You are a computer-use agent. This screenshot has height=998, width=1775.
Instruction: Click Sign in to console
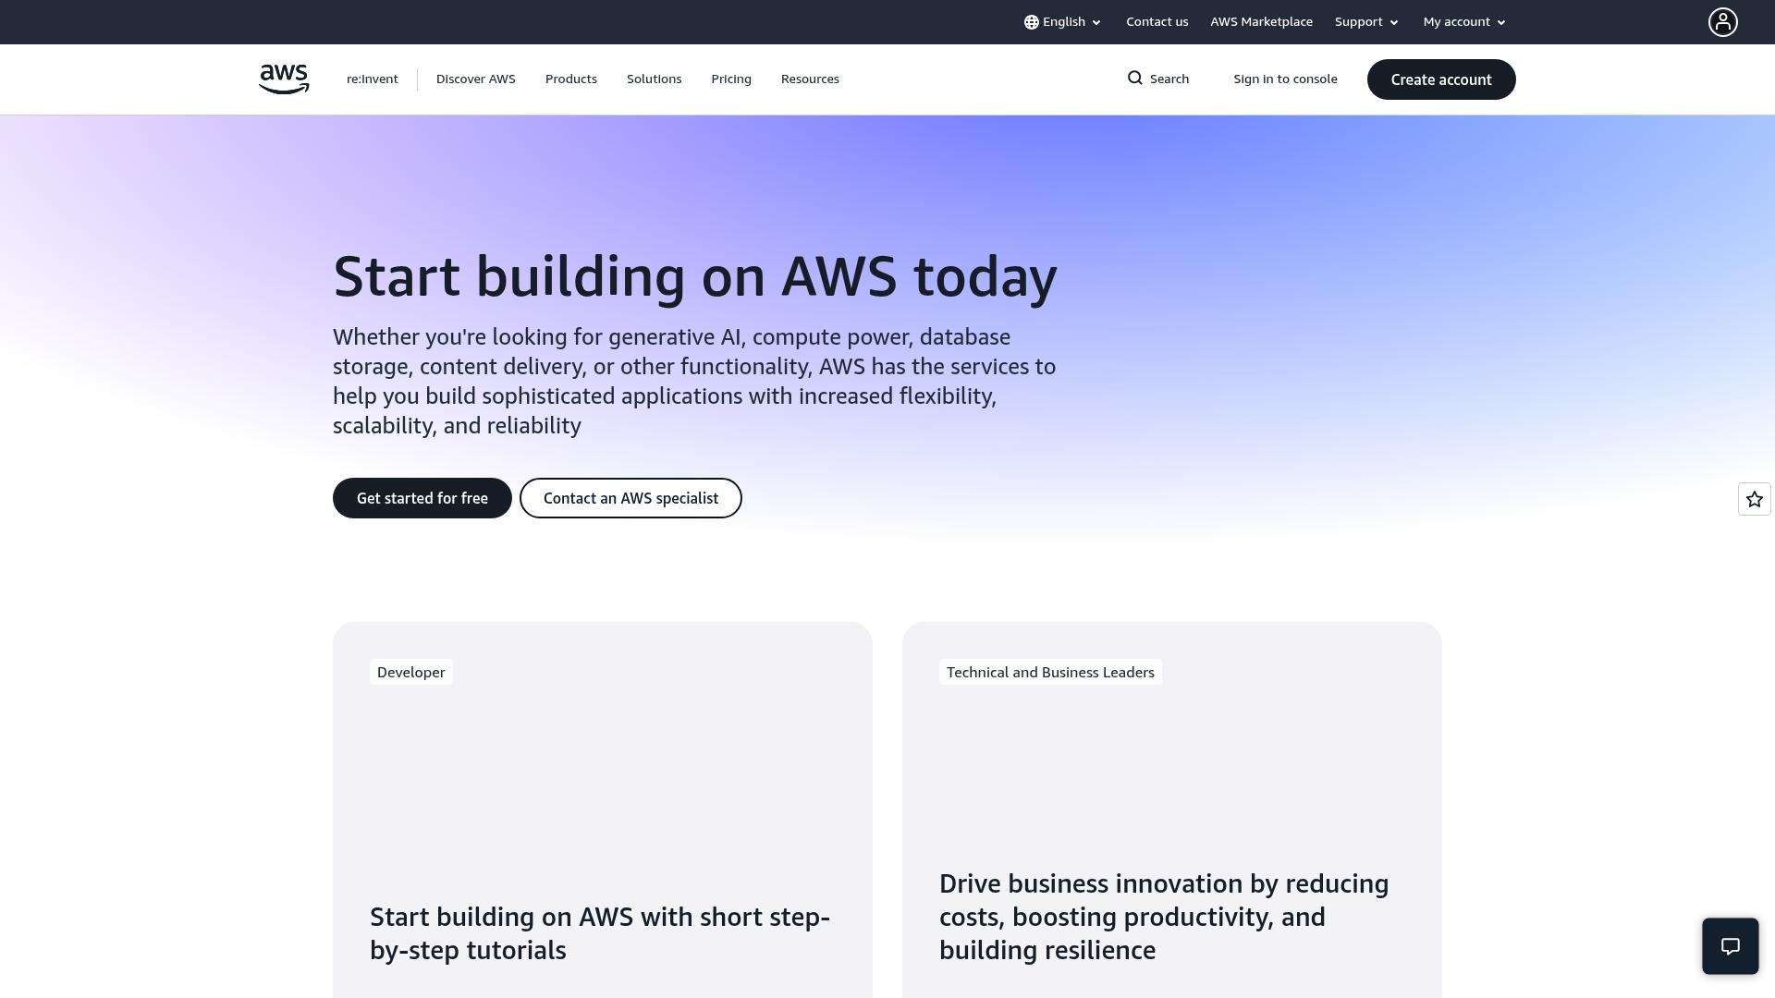click(1285, 79)
